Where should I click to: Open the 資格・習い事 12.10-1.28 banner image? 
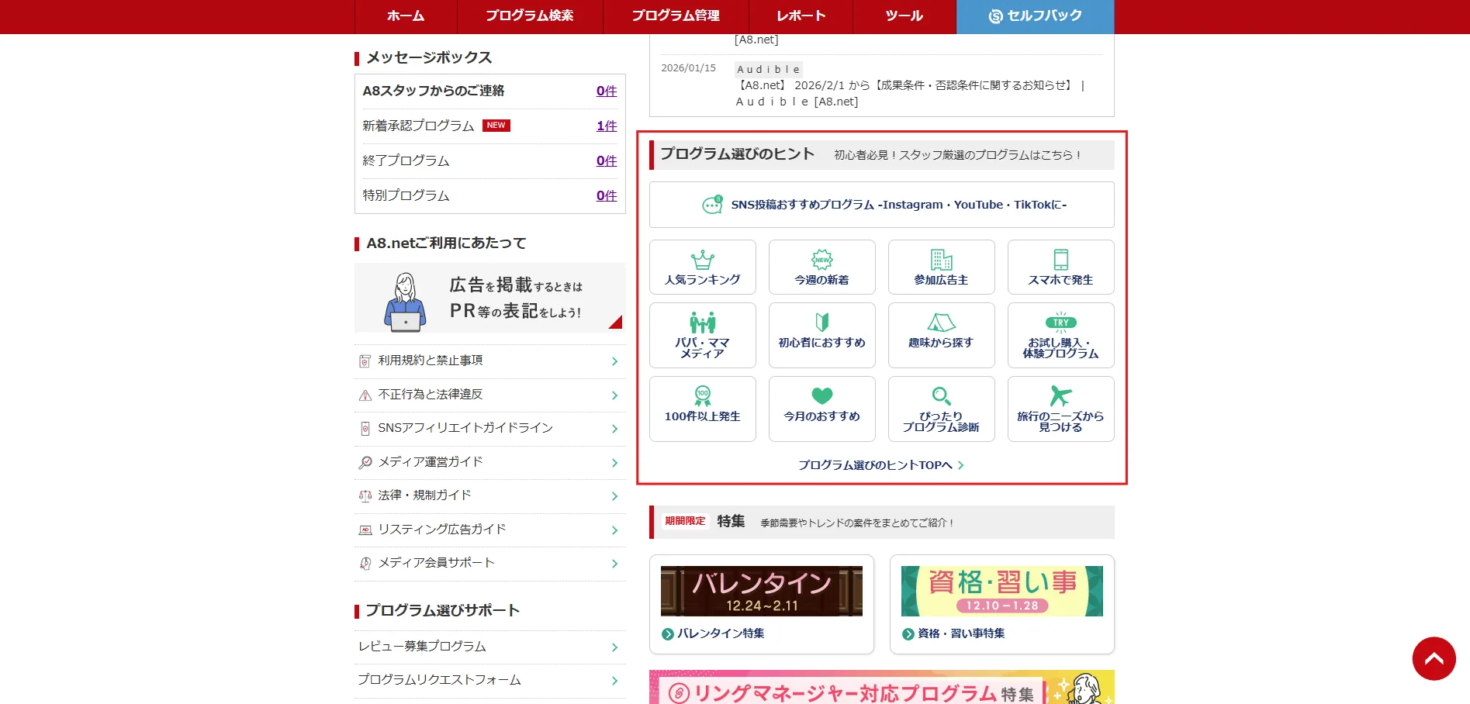1002,591
